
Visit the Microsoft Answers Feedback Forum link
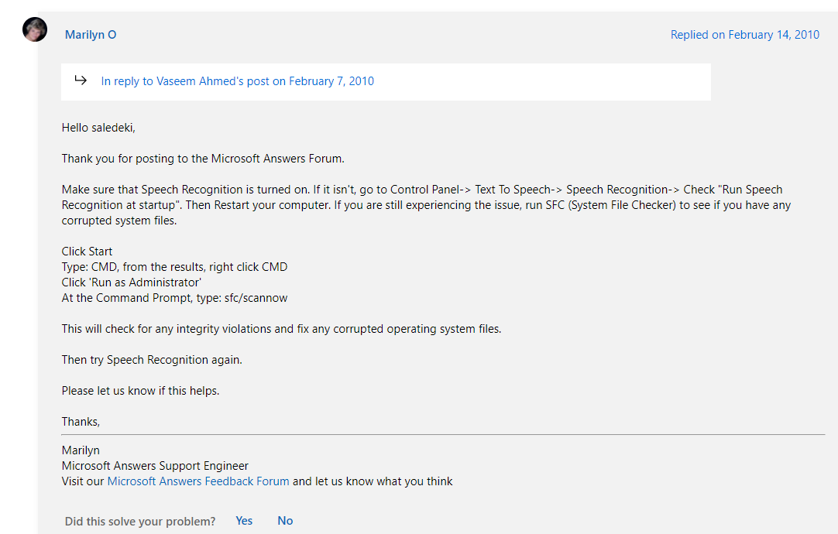198,481
